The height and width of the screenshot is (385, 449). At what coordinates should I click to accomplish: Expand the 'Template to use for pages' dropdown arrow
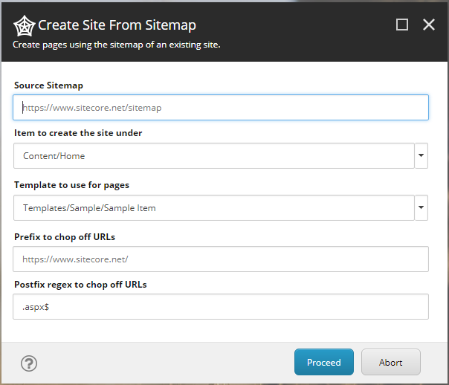tap(421, 208)
